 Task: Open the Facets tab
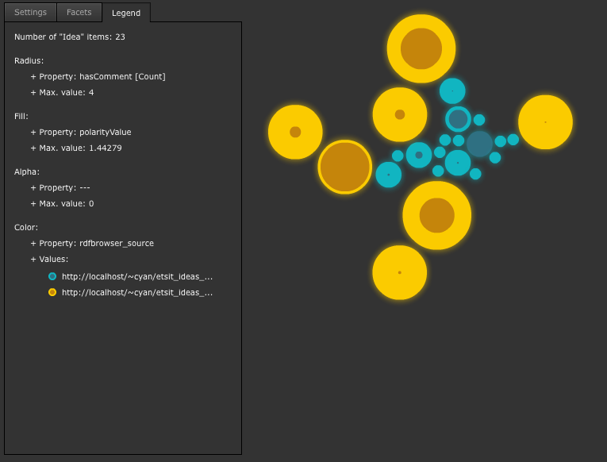point(79,13)
